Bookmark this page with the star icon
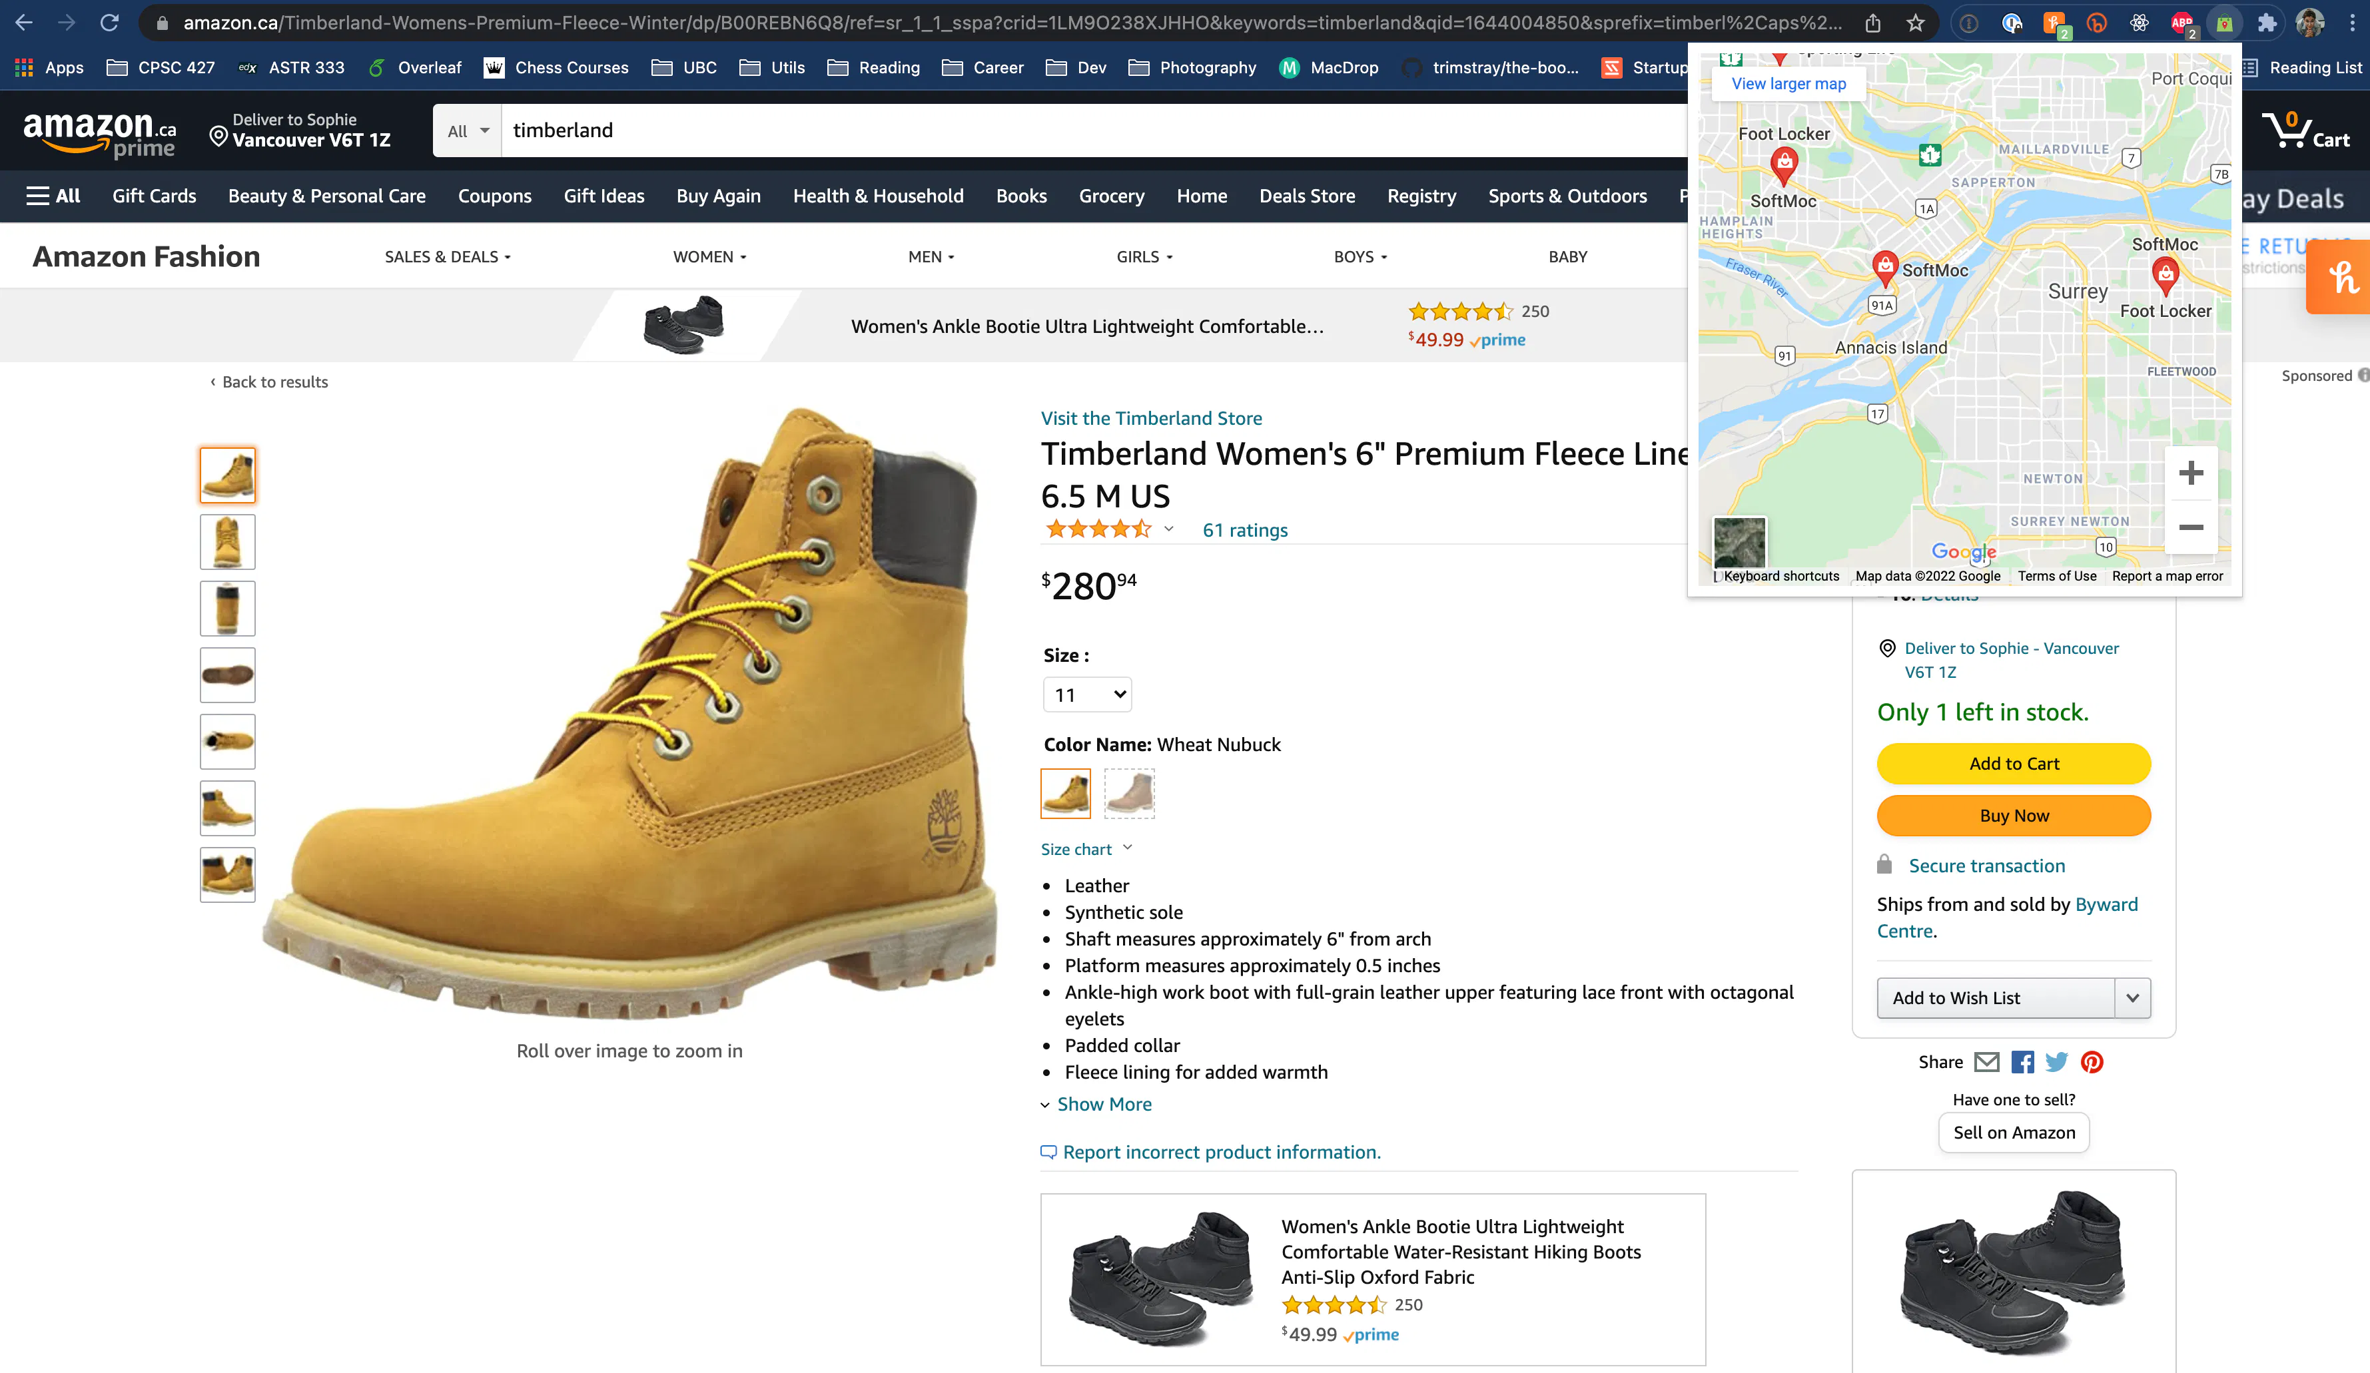Viewport: 2370px width, 1373px height. pyautogui.click(x=1915, y=23)
